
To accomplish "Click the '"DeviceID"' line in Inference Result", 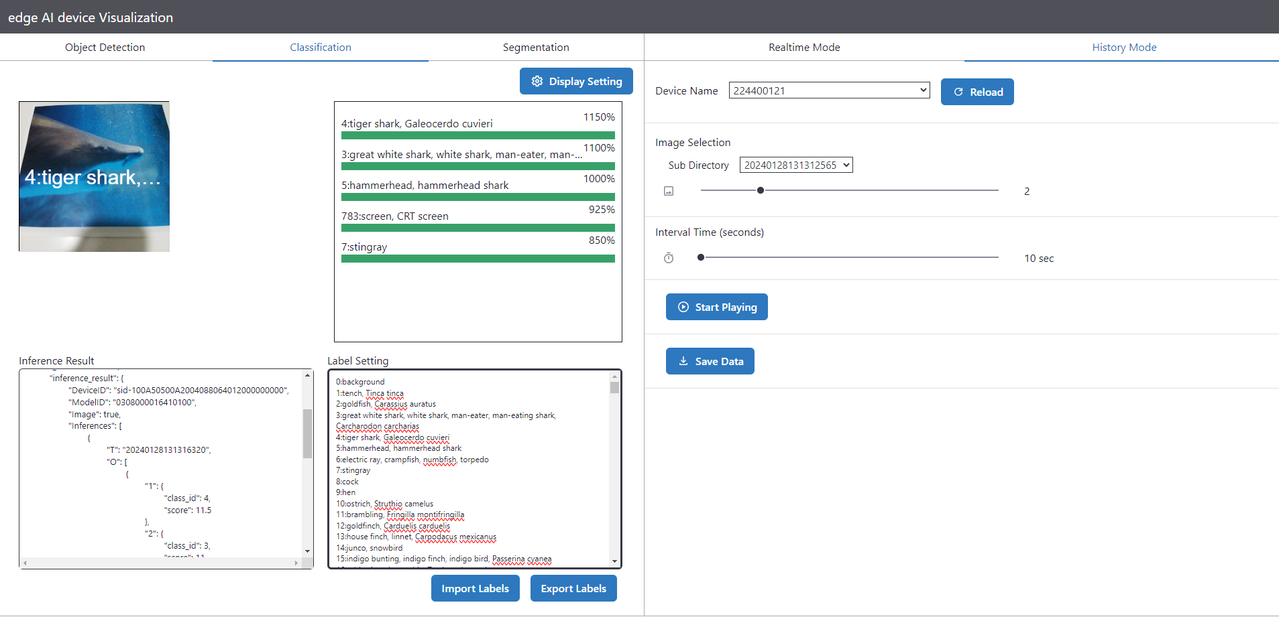I will [178, 390].
